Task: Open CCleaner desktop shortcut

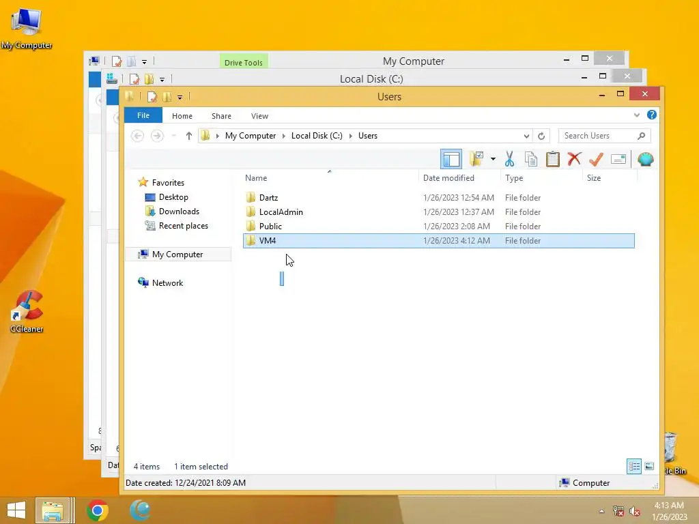Action: [27, 311]
